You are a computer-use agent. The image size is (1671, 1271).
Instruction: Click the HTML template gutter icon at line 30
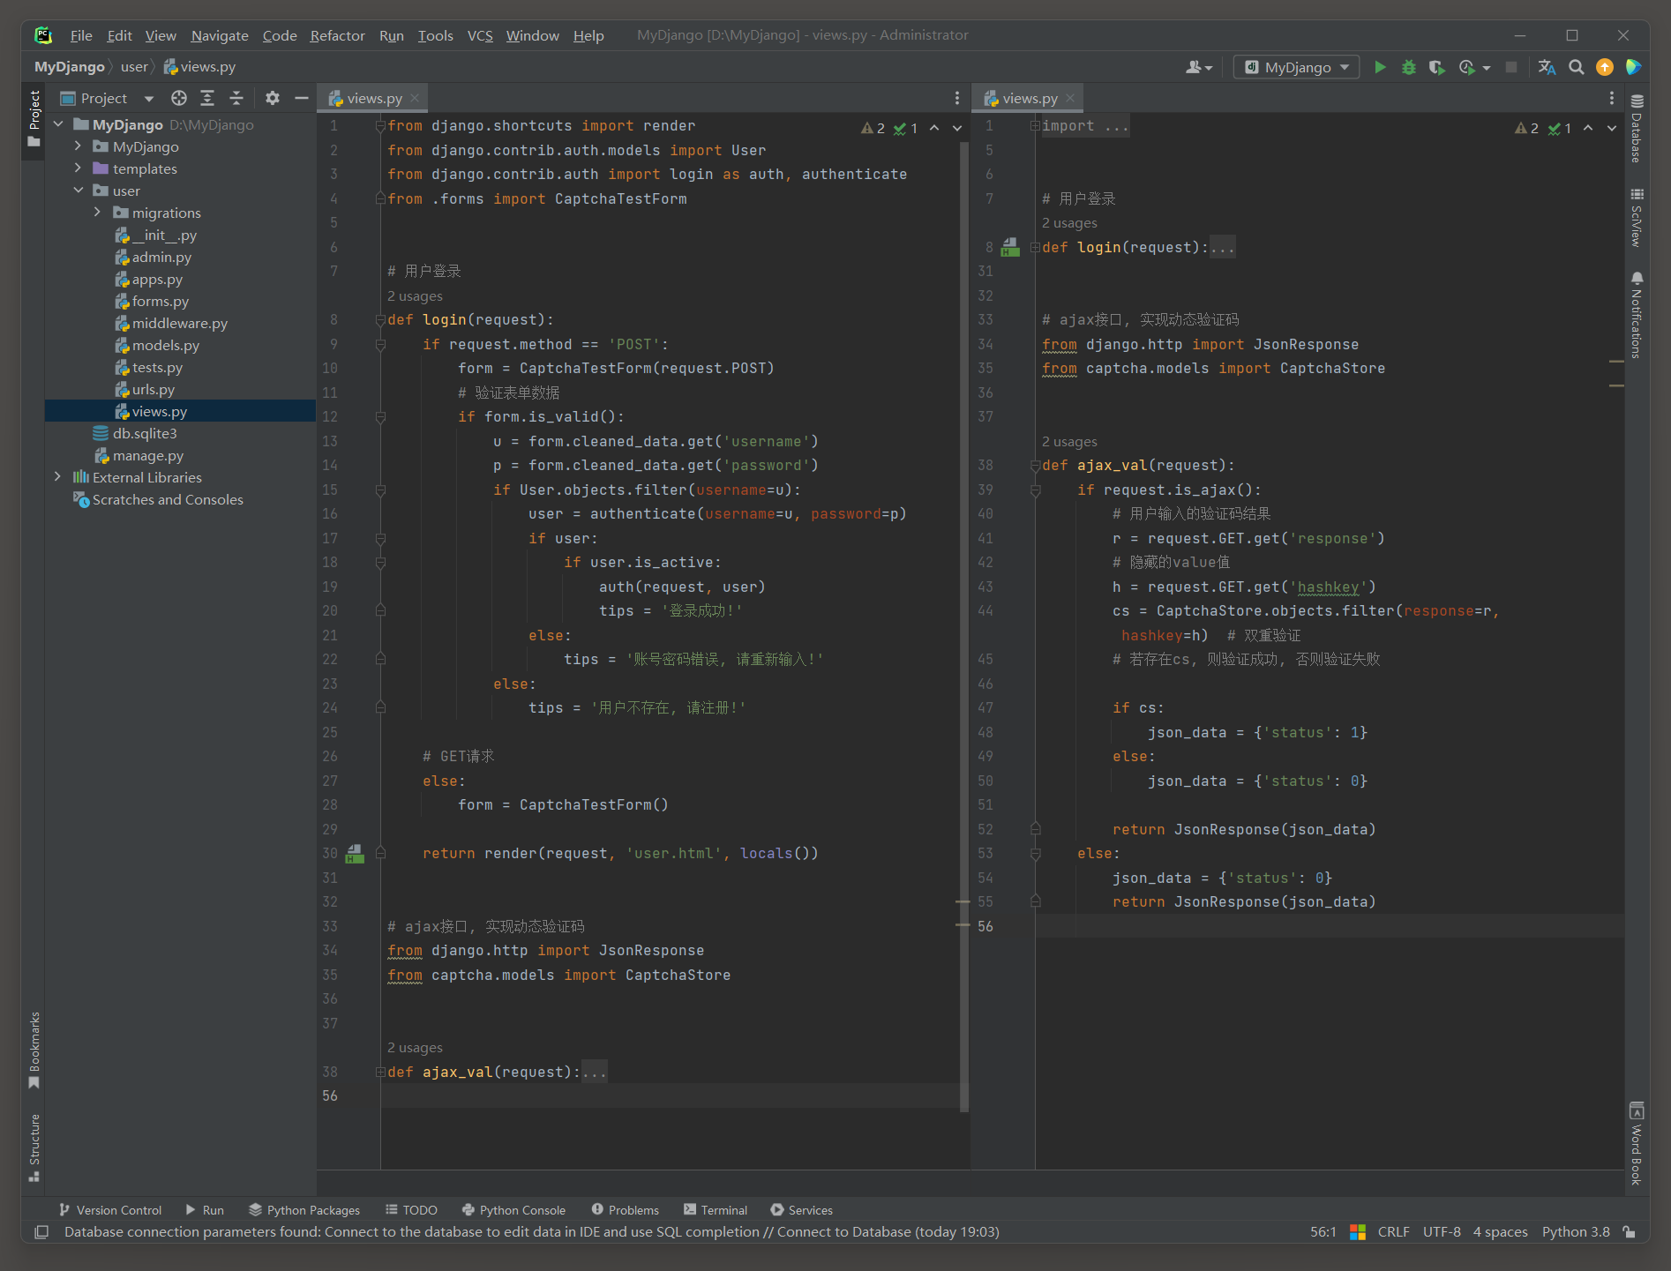[355, 853]
